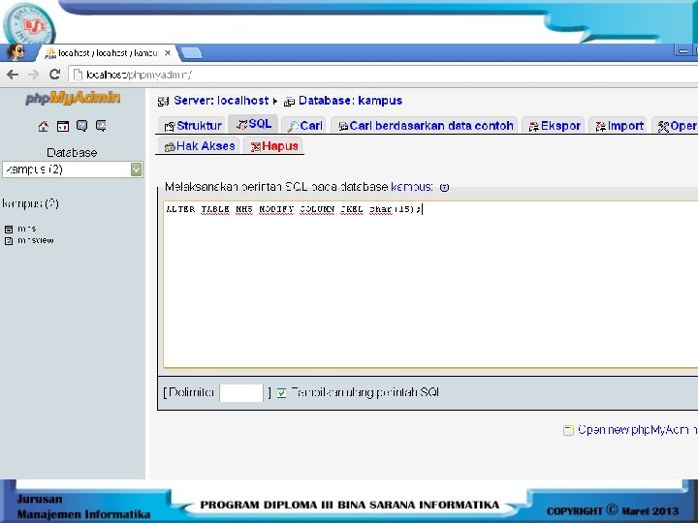Viewport: 698px width, 523px height.
Task: Open the Cari tab
Action: coord(305,126)
